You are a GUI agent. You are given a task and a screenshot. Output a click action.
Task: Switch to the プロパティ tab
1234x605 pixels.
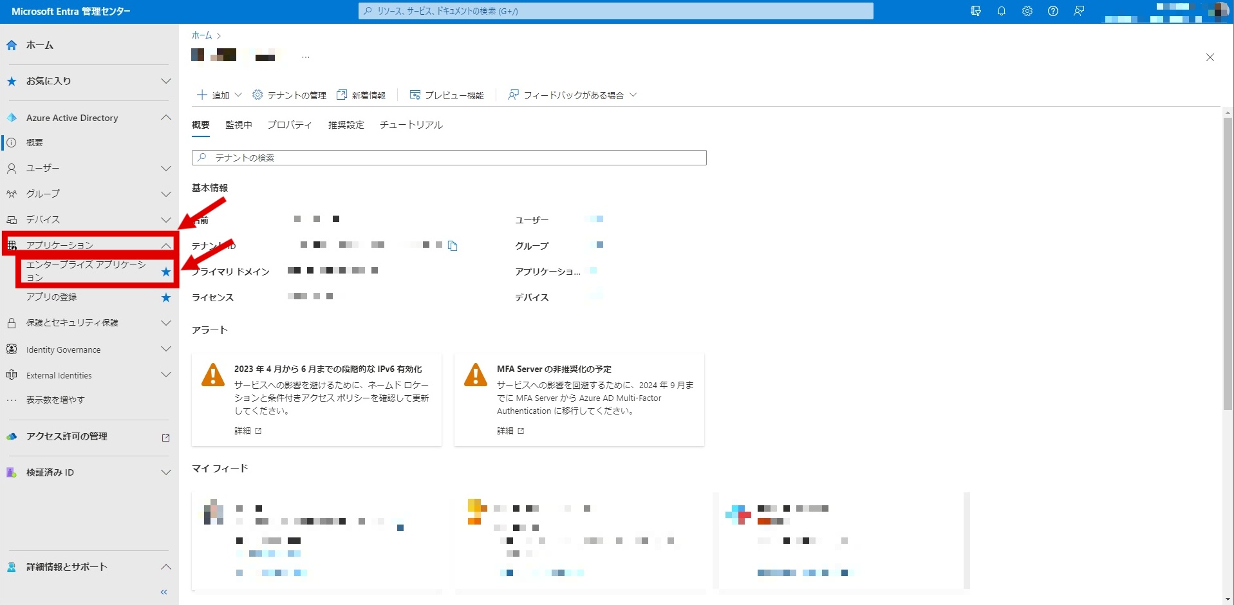pos(290,125)
